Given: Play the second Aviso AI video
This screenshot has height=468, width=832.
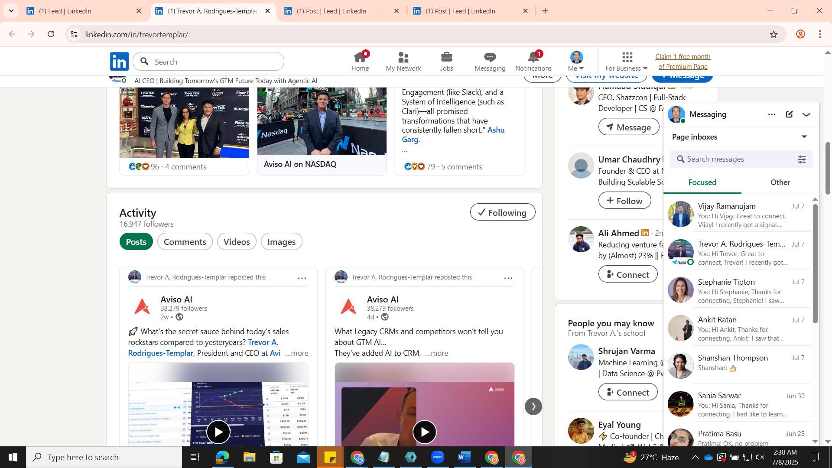Looking at the screenshot, I should click(424, 432).
